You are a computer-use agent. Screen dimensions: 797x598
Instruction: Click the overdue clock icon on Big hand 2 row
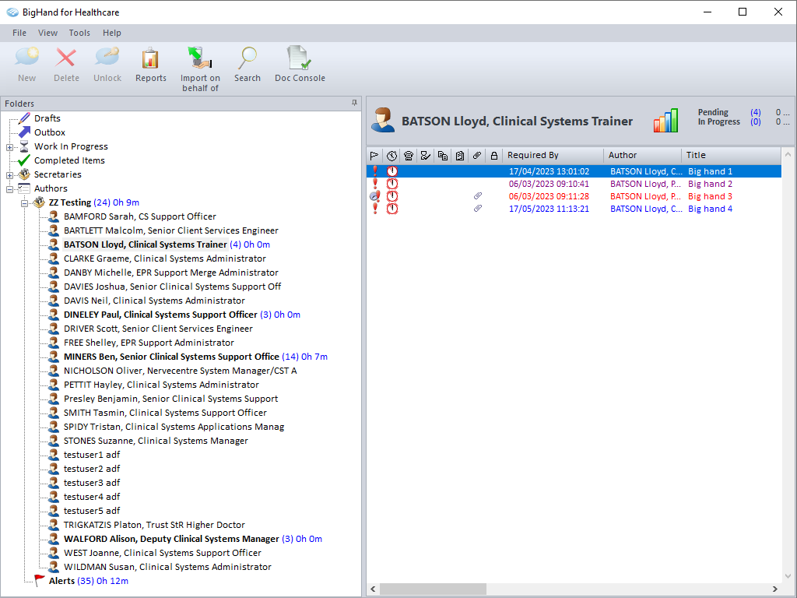click(x=392, y=184)
